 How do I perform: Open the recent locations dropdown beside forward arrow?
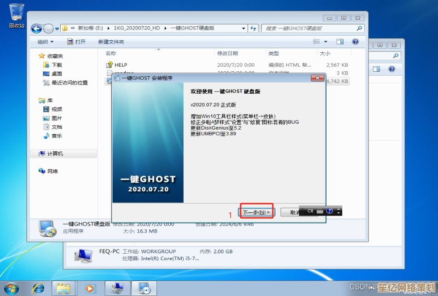57,28
